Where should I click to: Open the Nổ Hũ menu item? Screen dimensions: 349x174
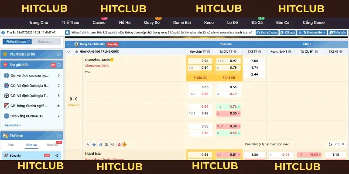[125, 23]
